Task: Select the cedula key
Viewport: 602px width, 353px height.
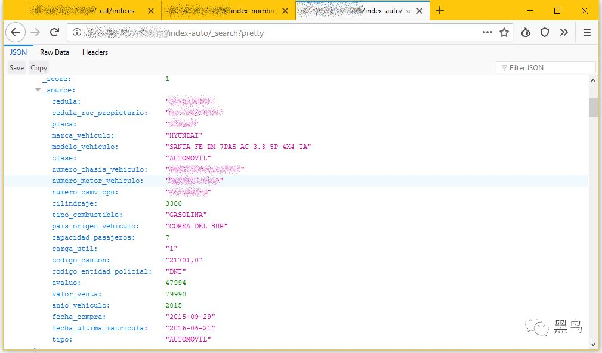Action: click(66, 102)
